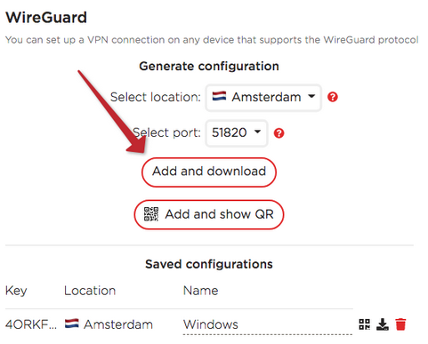Click the caret arrow beside Amsterdam

click(311, 96)
